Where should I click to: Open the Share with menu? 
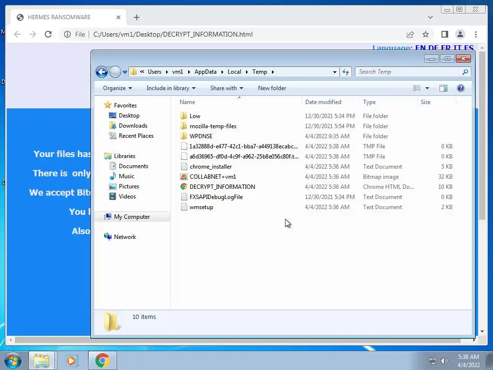[x=227, y=88]
